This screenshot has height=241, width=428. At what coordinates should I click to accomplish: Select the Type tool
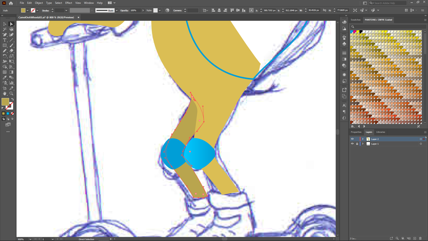pyautogui.click(x=5, y=40)
